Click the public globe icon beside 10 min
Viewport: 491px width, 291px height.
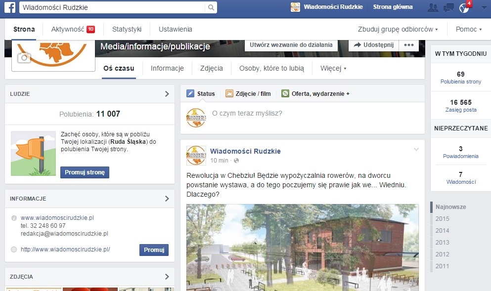[236, 161]
